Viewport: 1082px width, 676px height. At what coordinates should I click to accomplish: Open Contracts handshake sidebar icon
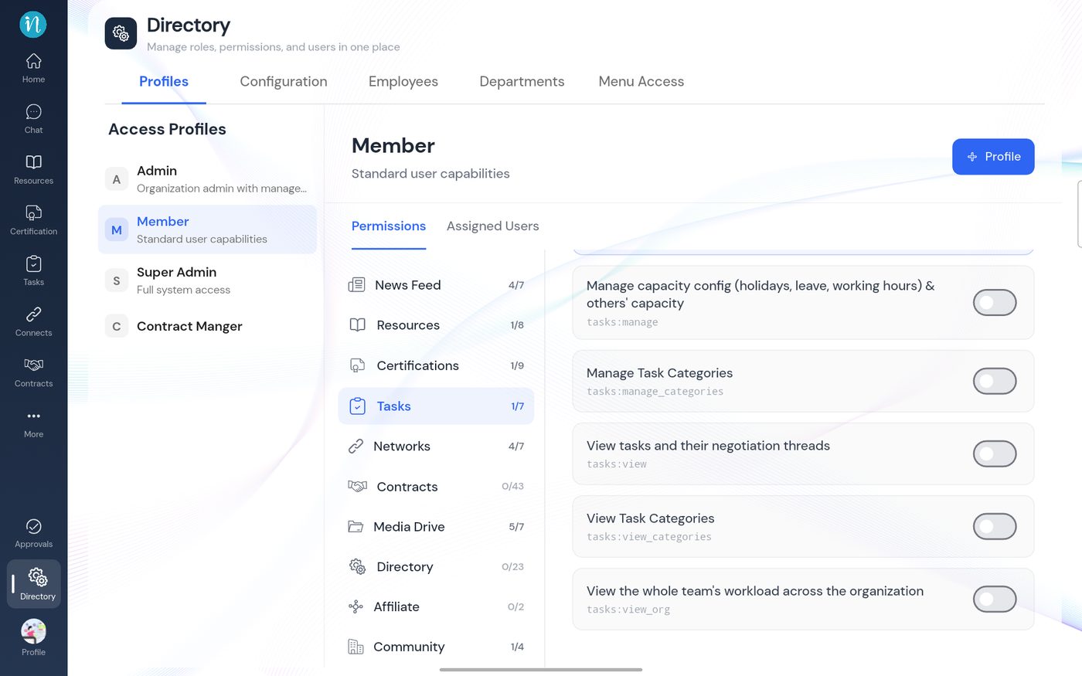click(33, 372)
